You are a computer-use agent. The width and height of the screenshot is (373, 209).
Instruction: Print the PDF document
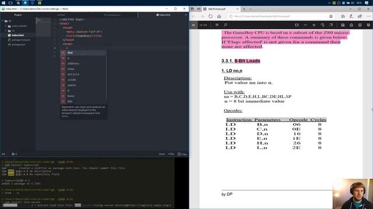(x=351, y=25)
